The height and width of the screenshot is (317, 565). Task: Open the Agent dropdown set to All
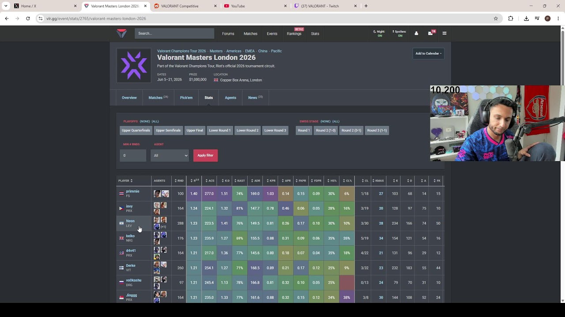point(169,155)
